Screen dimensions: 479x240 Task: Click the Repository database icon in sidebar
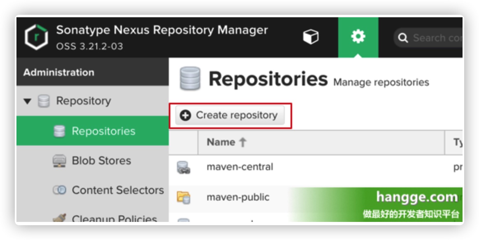(x=43, y=101)
